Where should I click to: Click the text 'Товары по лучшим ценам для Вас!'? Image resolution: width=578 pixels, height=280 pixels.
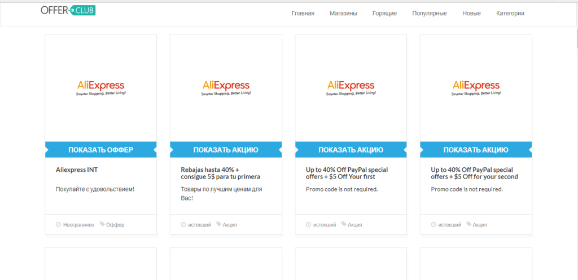221,194
